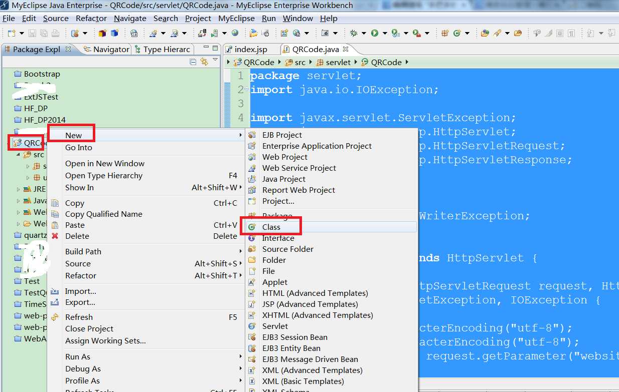Click the Save All toolbar icon

tap(44, 34)
